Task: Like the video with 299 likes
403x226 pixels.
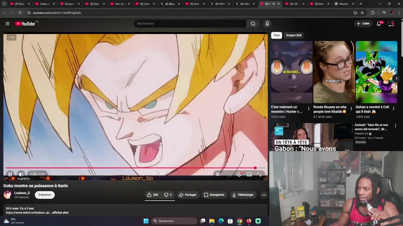Action: point(152,195)
